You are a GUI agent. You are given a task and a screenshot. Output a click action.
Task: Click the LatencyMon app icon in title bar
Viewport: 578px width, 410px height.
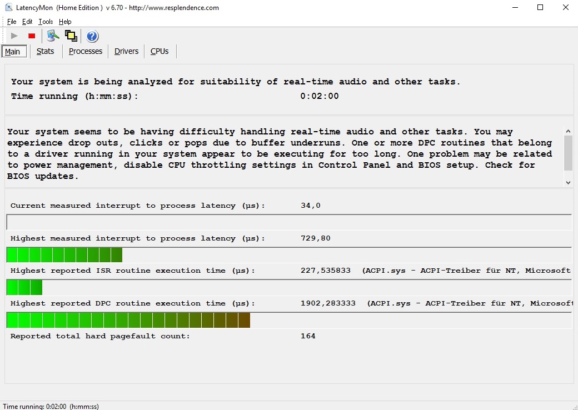(9, 8)
